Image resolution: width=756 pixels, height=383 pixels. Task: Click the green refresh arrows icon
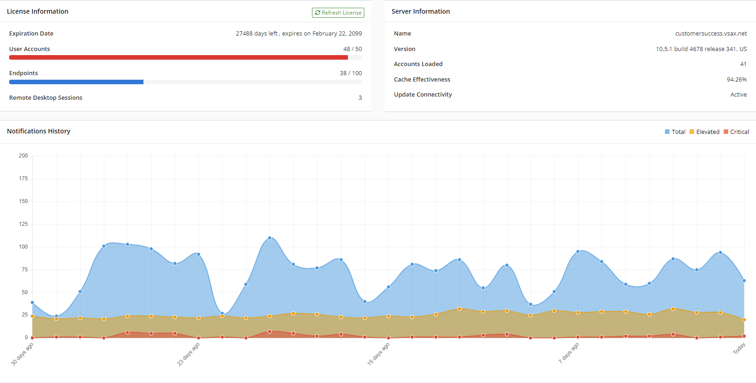(x=317, y=13)
